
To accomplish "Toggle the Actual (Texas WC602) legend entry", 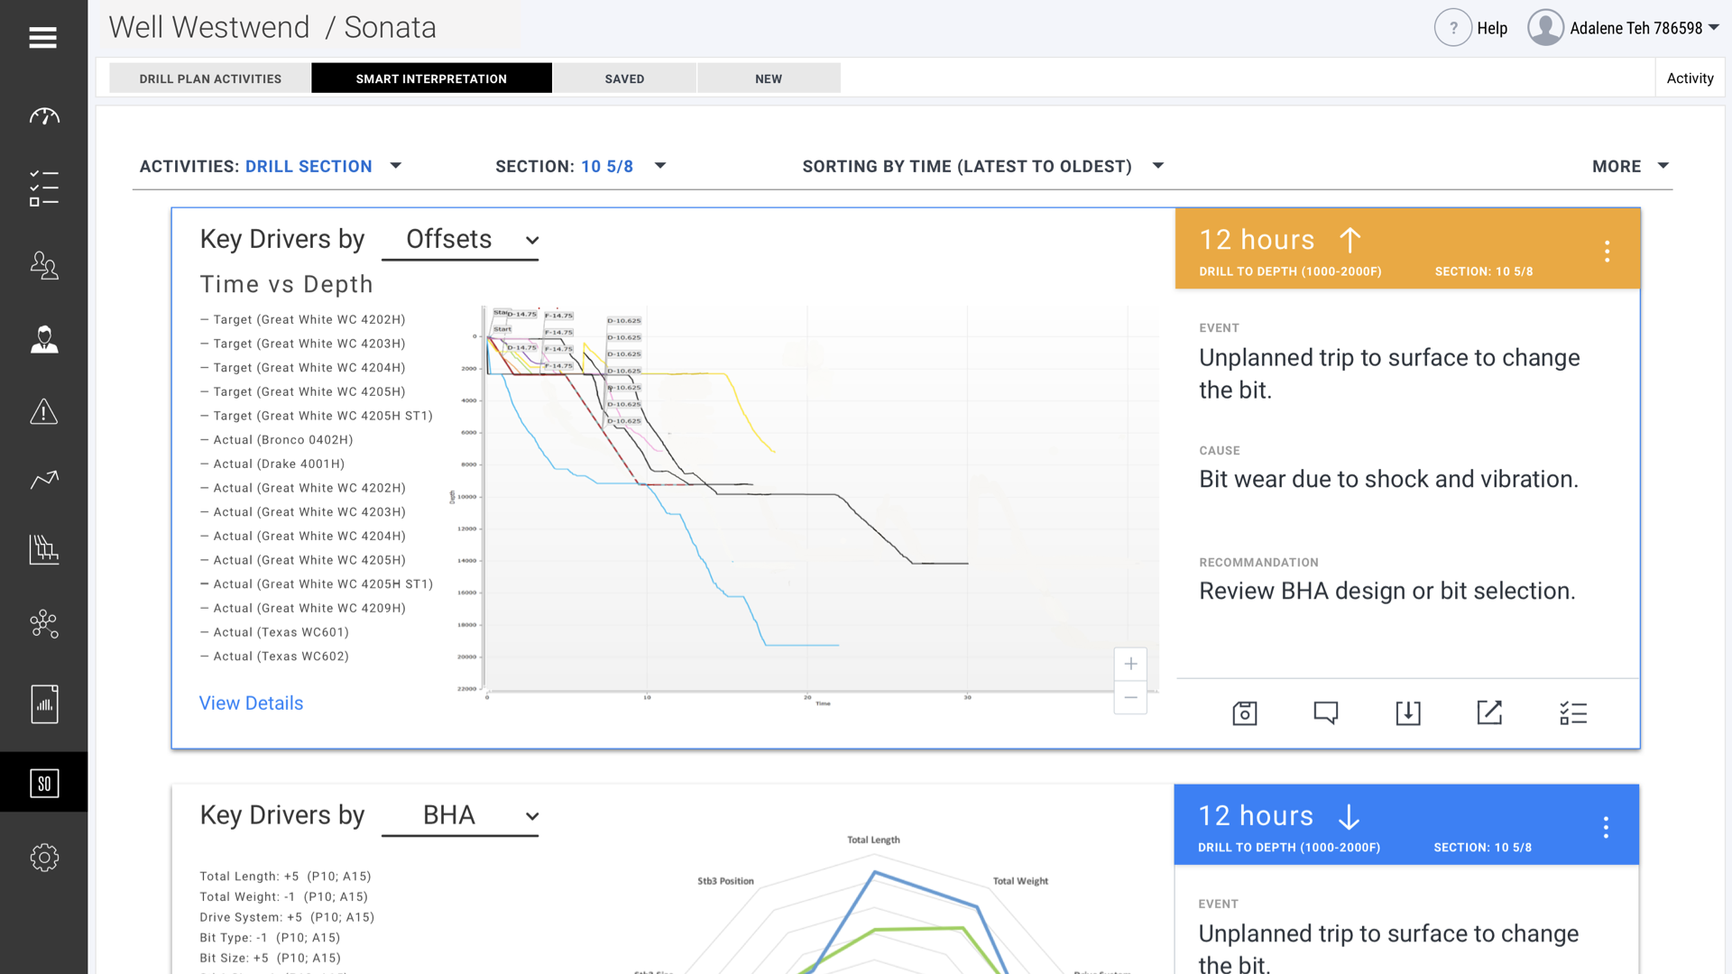I will (x=281, y=657).
